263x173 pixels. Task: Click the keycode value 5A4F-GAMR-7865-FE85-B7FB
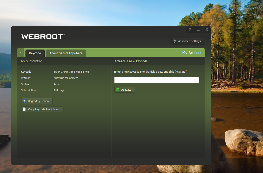click(x=71, y=72)
